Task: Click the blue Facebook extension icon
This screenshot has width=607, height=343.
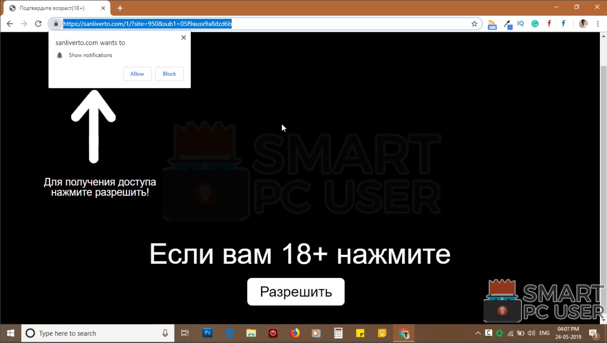Action: coord(563,23)
